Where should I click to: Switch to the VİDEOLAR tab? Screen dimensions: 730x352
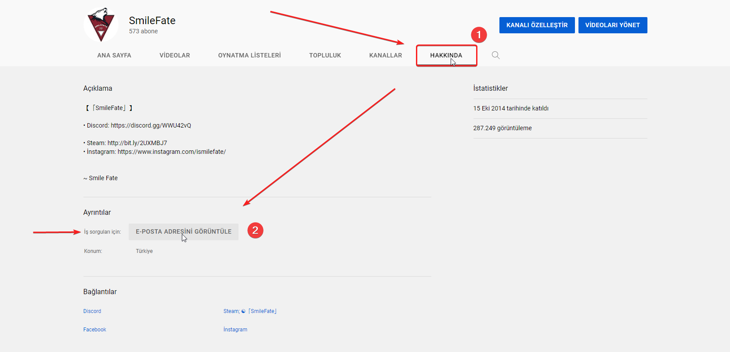(x=174, y=55)
